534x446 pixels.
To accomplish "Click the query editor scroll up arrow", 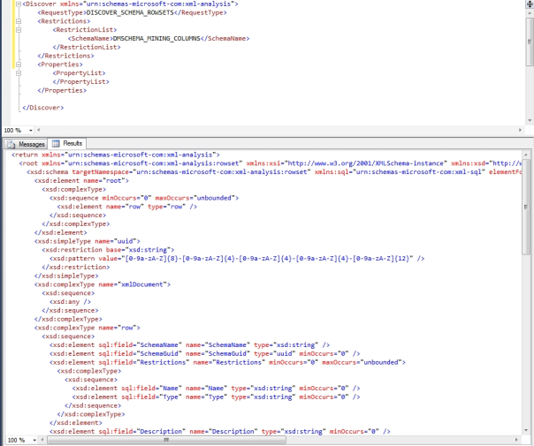I will [530, 13].
